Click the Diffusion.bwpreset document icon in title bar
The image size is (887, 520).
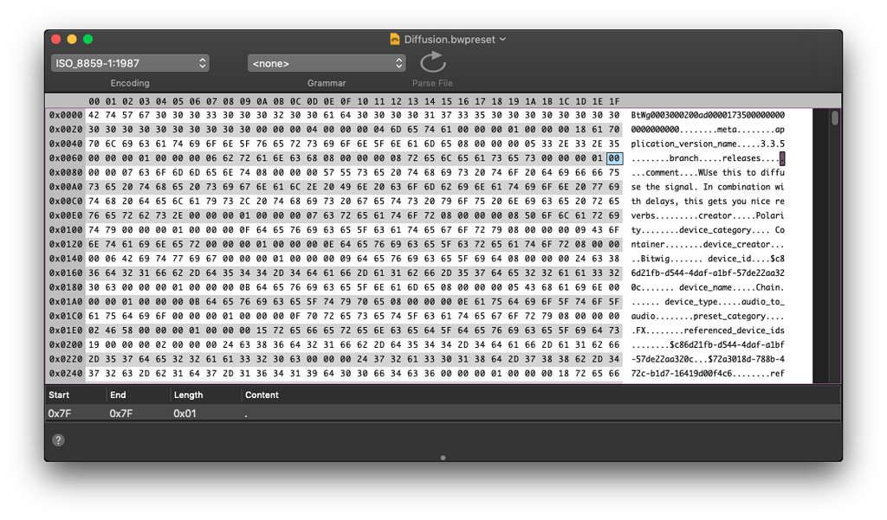pos(396,39)
